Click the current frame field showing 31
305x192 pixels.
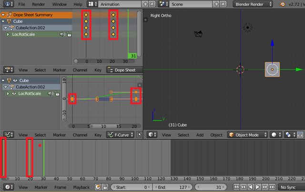(x=211, y=187)
